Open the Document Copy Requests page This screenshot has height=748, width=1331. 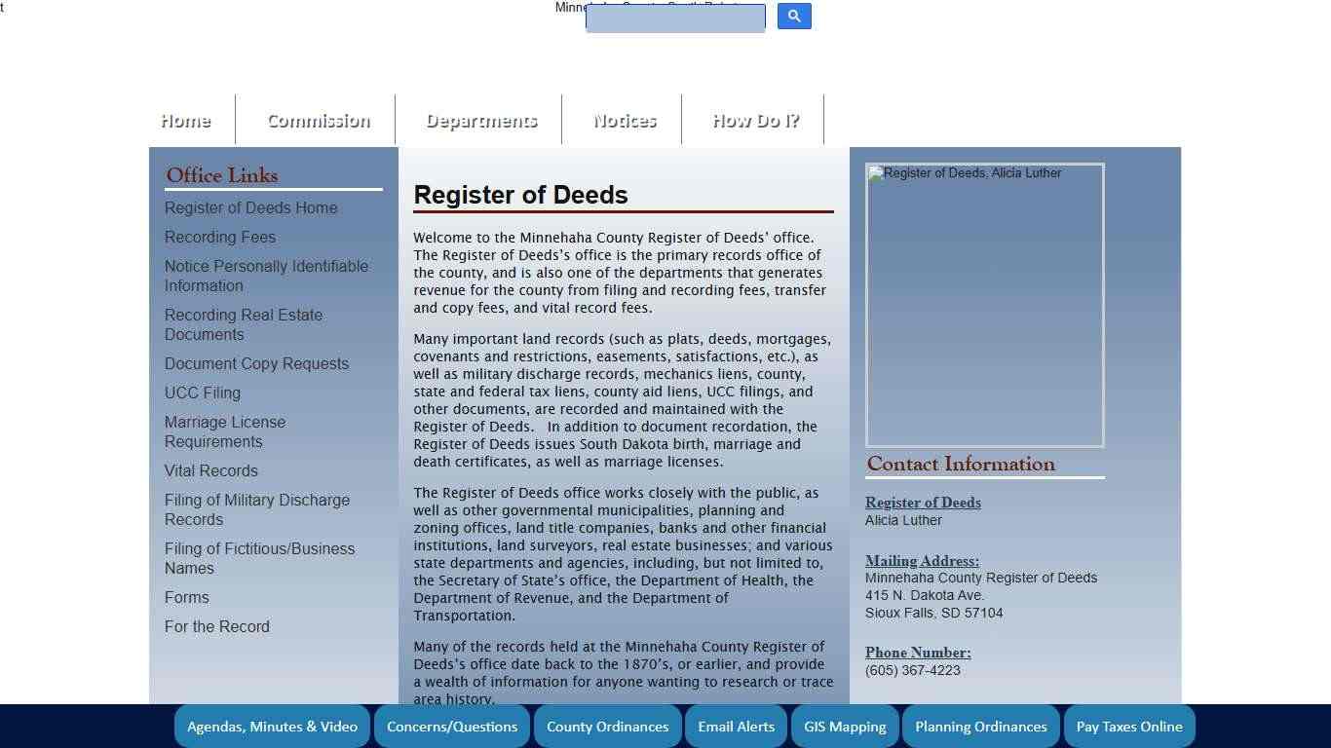tap(256, 363)
